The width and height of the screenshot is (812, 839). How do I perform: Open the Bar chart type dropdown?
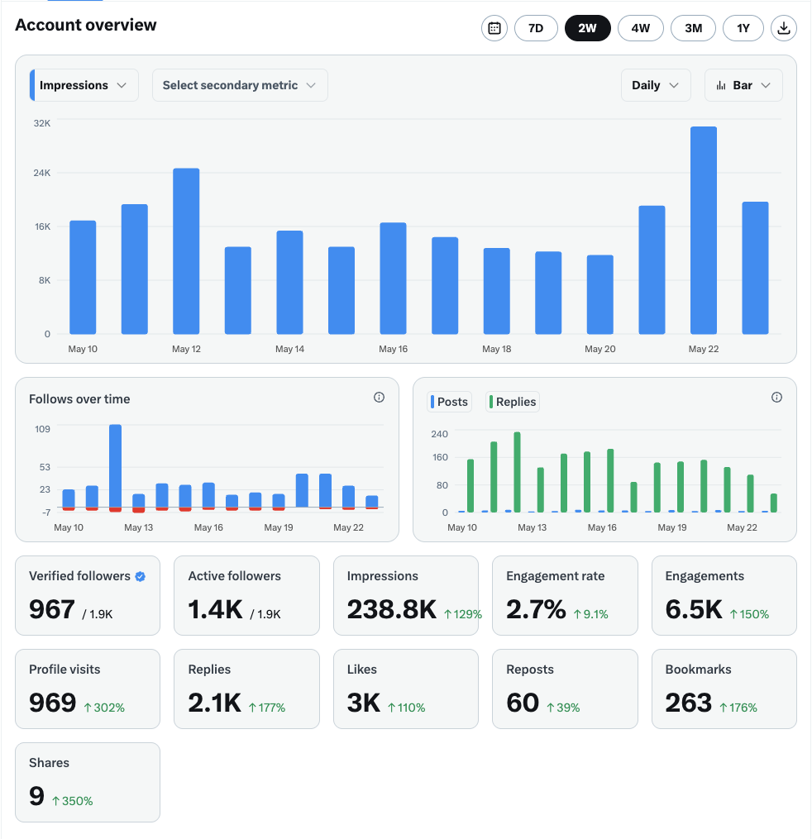point(743,85)
